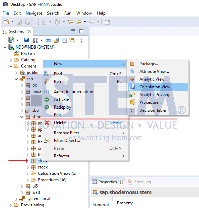Open the Help menu
The width and height of the screenshot is (199, 208).
tap(101, 13)
